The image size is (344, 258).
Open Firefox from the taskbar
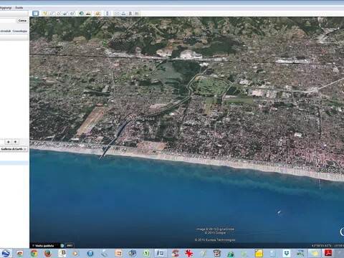pyautogui.click(x=48, y=253)
